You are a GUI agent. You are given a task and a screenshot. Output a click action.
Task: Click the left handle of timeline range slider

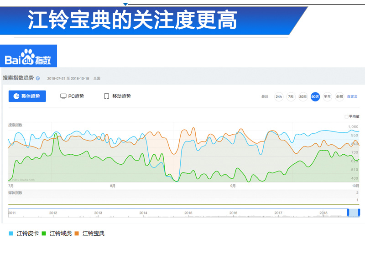click(x=348, y=212)
